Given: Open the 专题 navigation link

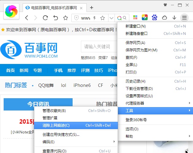Looking at the screenshot, I should (x=37, y=70).
